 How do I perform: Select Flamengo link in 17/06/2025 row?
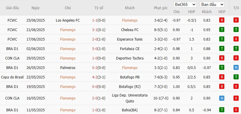(x=68, y=39)
